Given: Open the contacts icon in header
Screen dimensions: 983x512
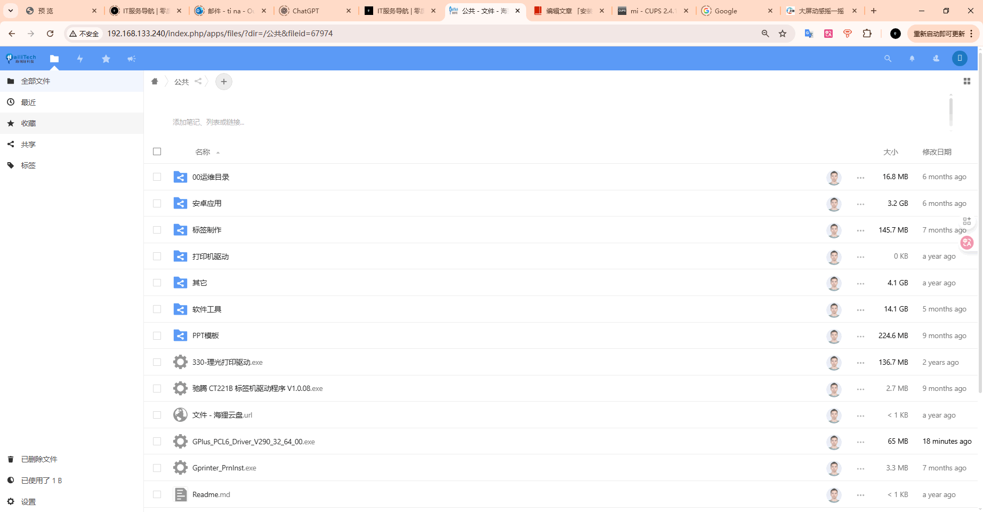Looking at the screenshot, I should 936,59.
